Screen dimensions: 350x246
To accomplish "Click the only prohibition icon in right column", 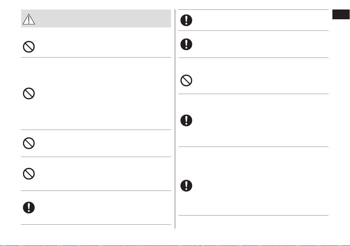I will pos(186,81).
